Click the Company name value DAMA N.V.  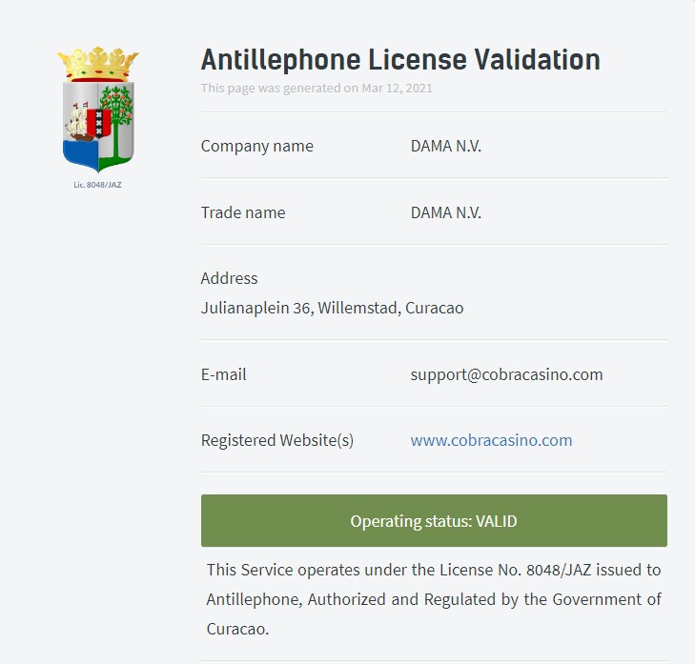click(x=446, y=146)
